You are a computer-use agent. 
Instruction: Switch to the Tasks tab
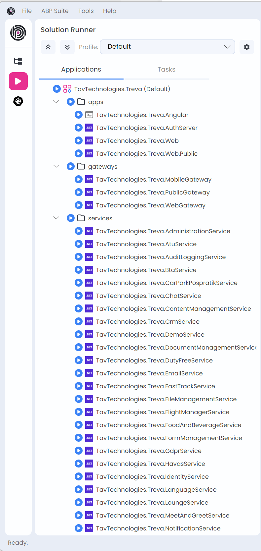pos(166,69)
